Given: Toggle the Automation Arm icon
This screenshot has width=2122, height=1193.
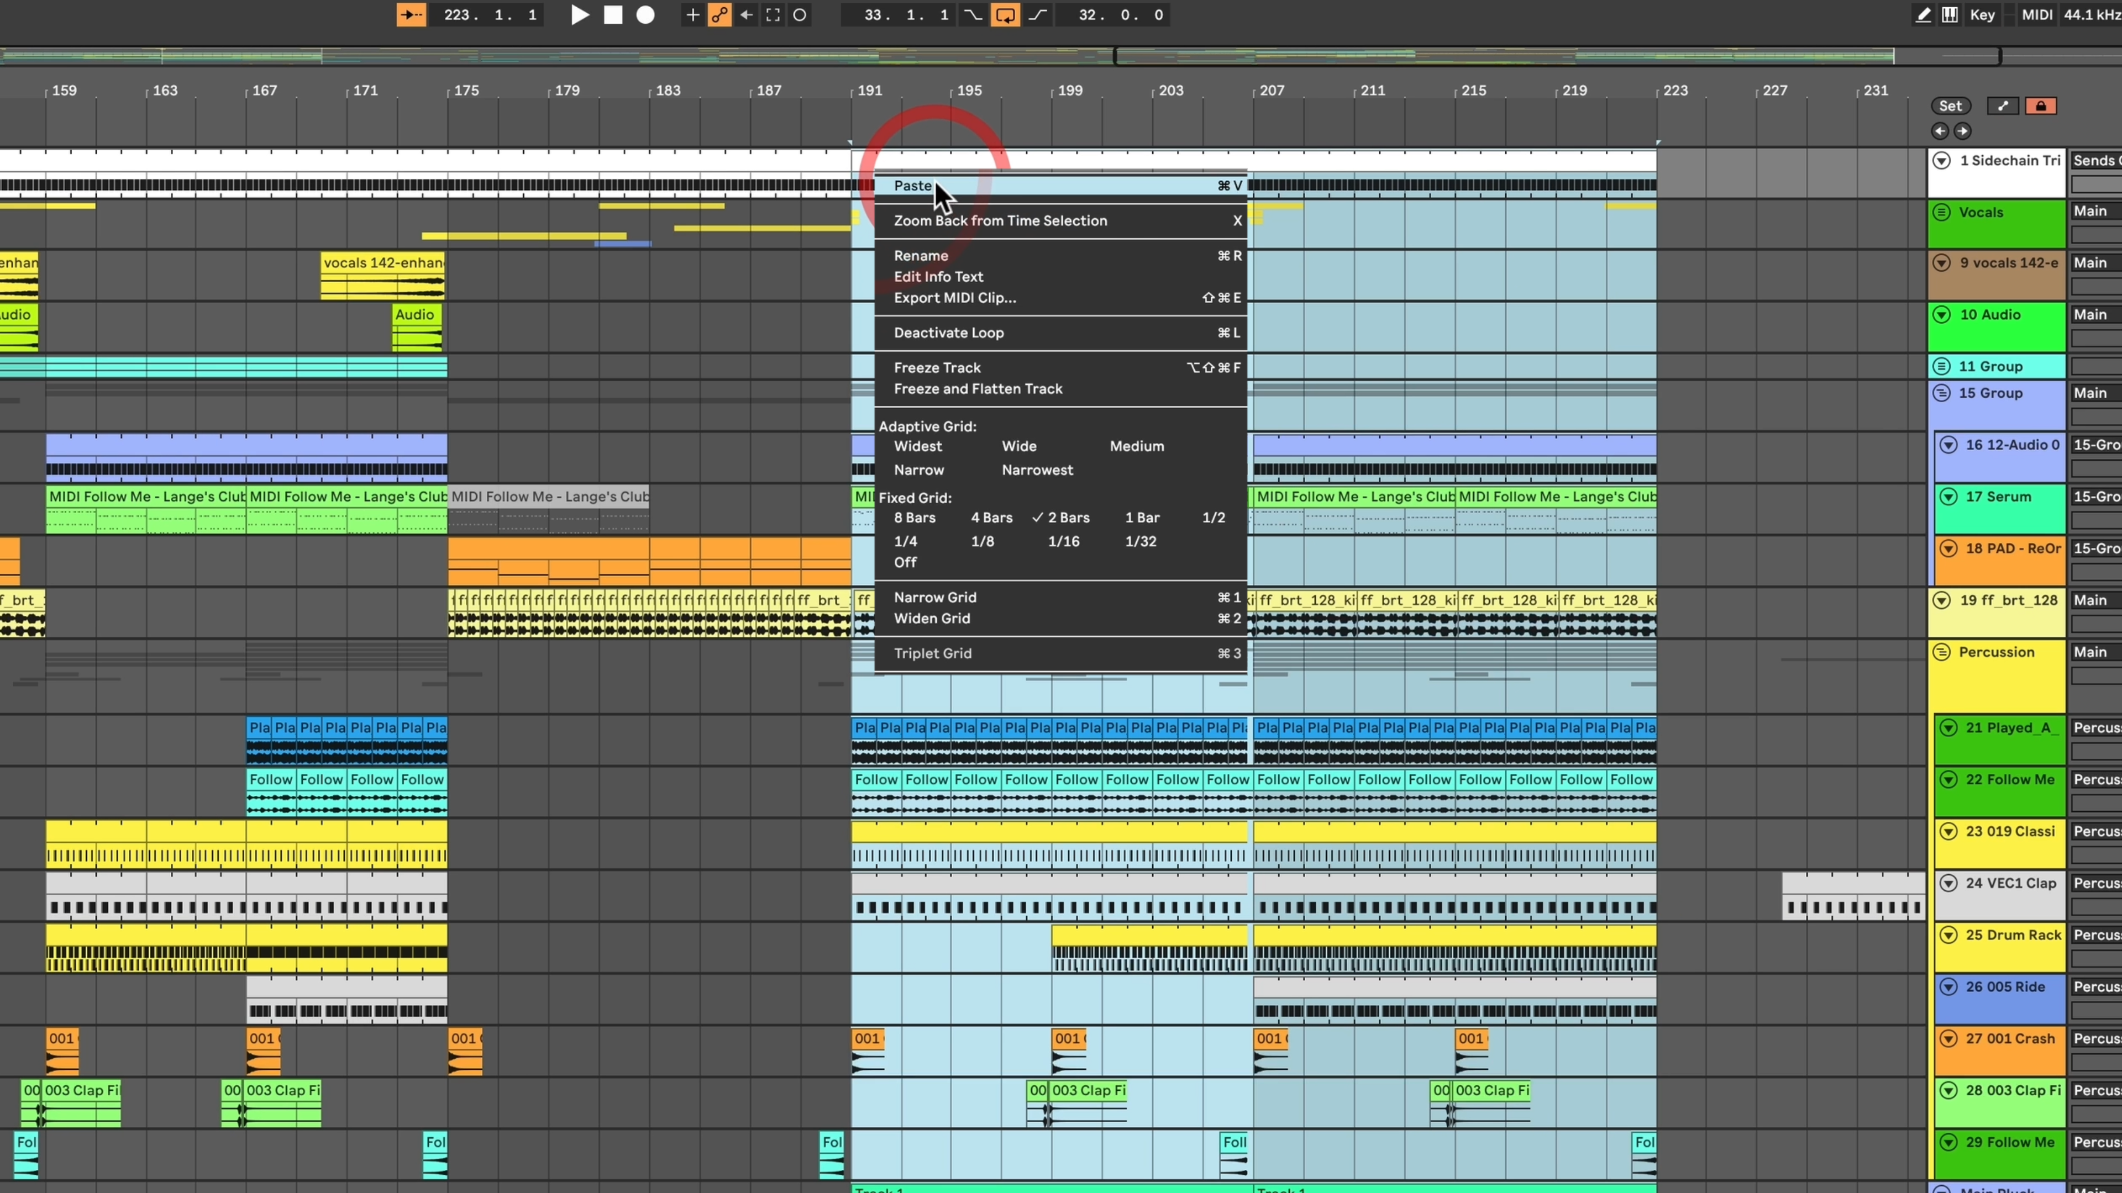Looking at the screenshot, I should [x=719, y=15].
